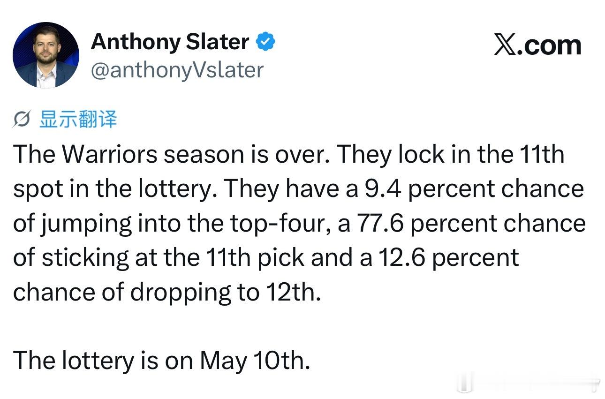Viewport: 605px width, 399px height.
Task: Open the @anthonyVslater handle
Action: [177, 70]
